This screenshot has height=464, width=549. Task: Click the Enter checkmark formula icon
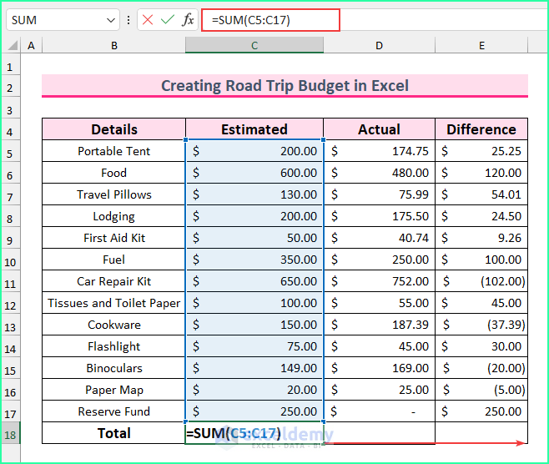click(168, 20)
